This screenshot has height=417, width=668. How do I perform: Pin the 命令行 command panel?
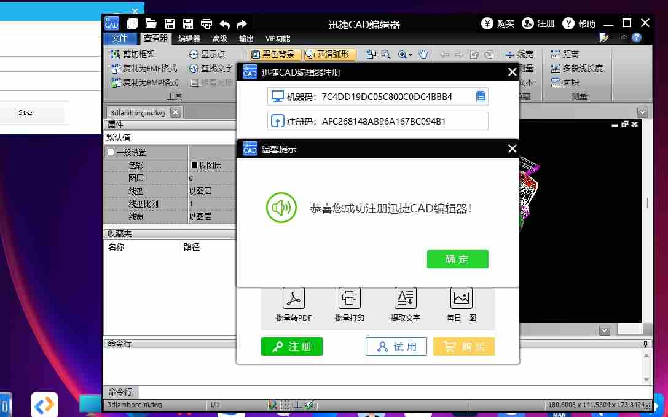click(645, 343)
